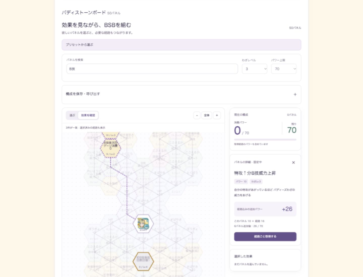Click the パネルを検索 search field
Viewport: 363px width, 277px height.
click(x=152, y=69)
